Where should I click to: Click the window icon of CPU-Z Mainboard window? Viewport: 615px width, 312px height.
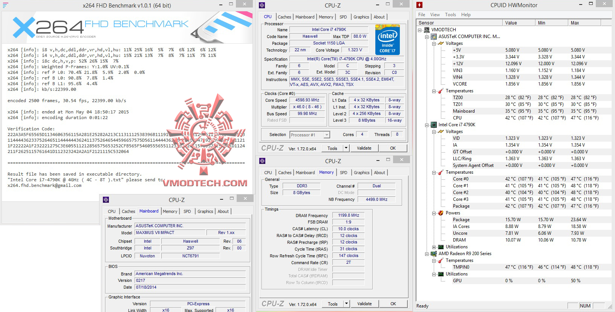(106, 200)
